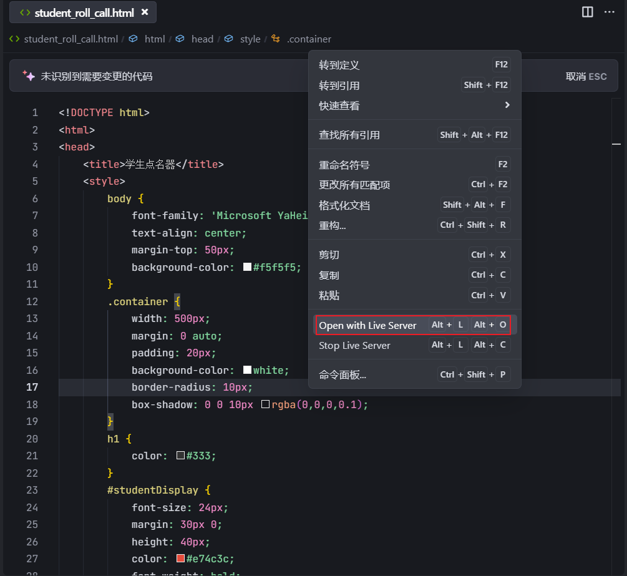Click the .container class icon in the breadcrumb

(275, 39)
